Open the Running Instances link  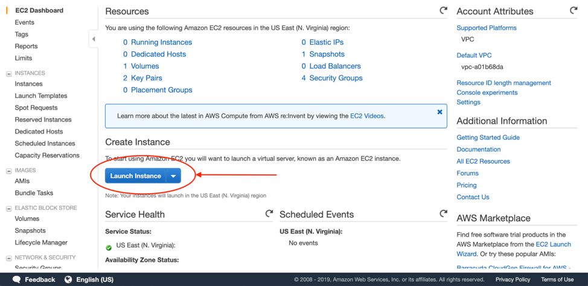click(161, 42)
